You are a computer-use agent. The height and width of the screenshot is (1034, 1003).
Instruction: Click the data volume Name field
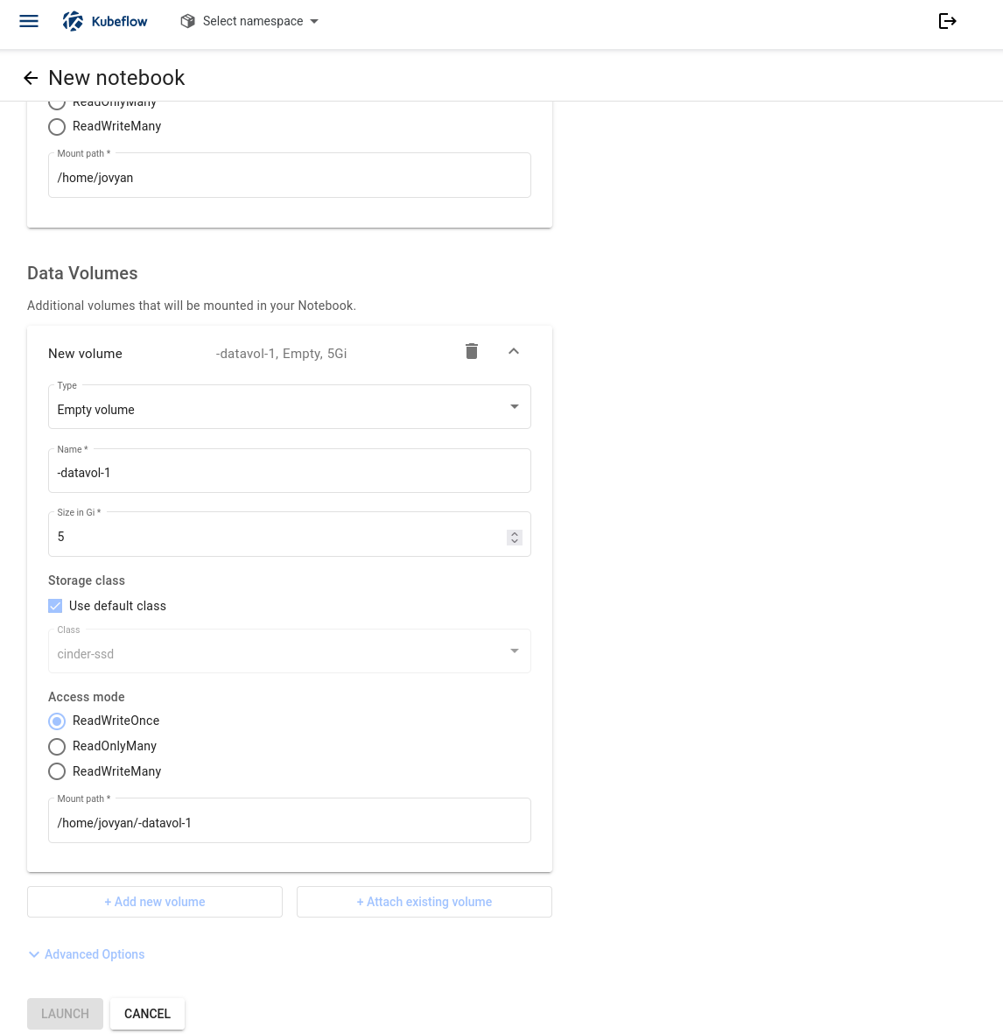290,471
